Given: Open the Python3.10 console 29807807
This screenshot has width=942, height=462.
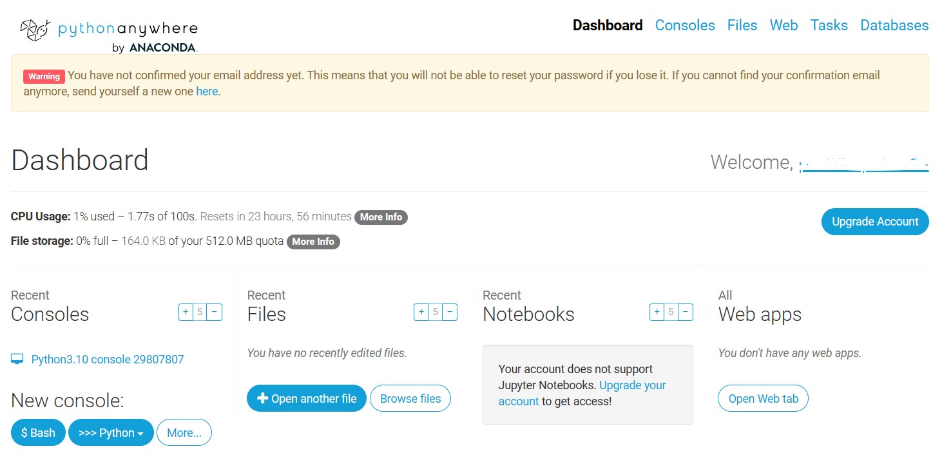Looking at the screenshot, I should click(x=107, y=360).
